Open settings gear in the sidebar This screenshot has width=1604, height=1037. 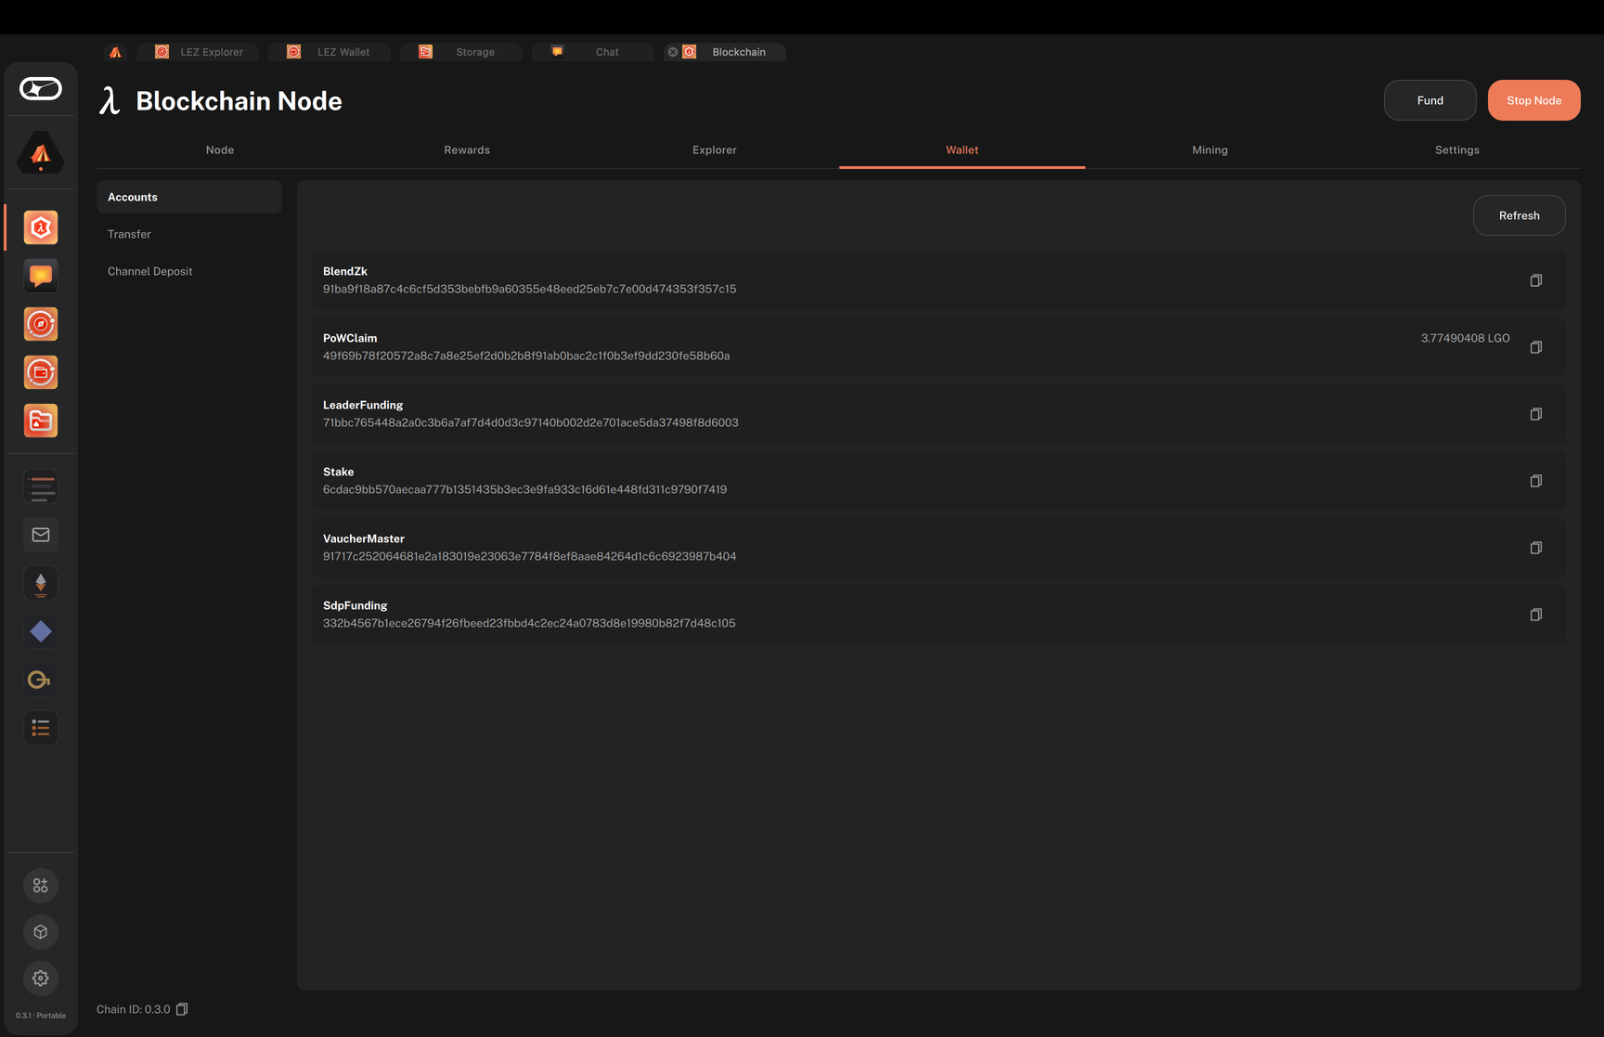[41, 979]
